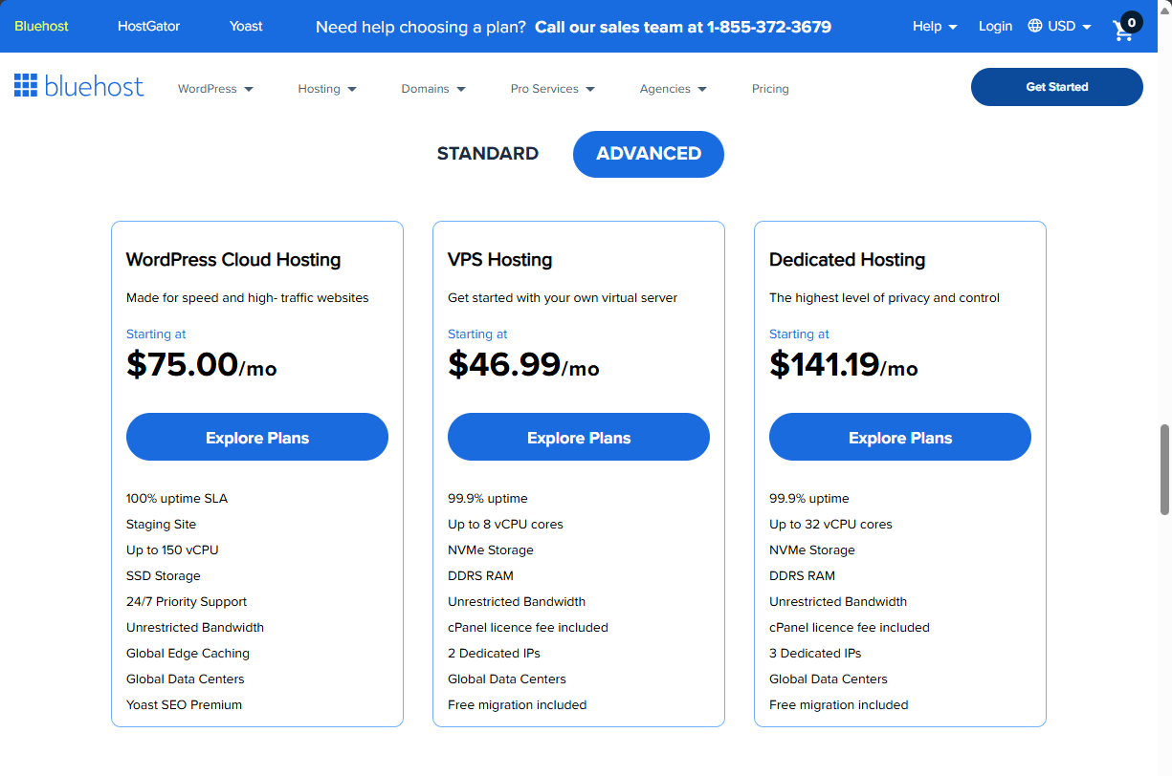
Task: Click the Bluehost grid logo icon
Action: pos(24,86)
